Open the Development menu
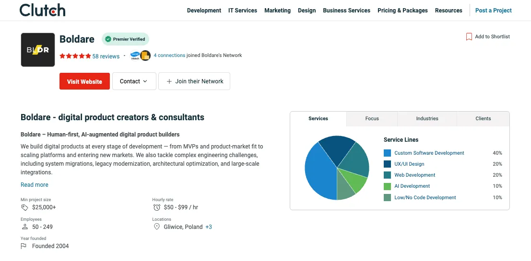Viewport: 531px width, 261px height. point(204,11)
